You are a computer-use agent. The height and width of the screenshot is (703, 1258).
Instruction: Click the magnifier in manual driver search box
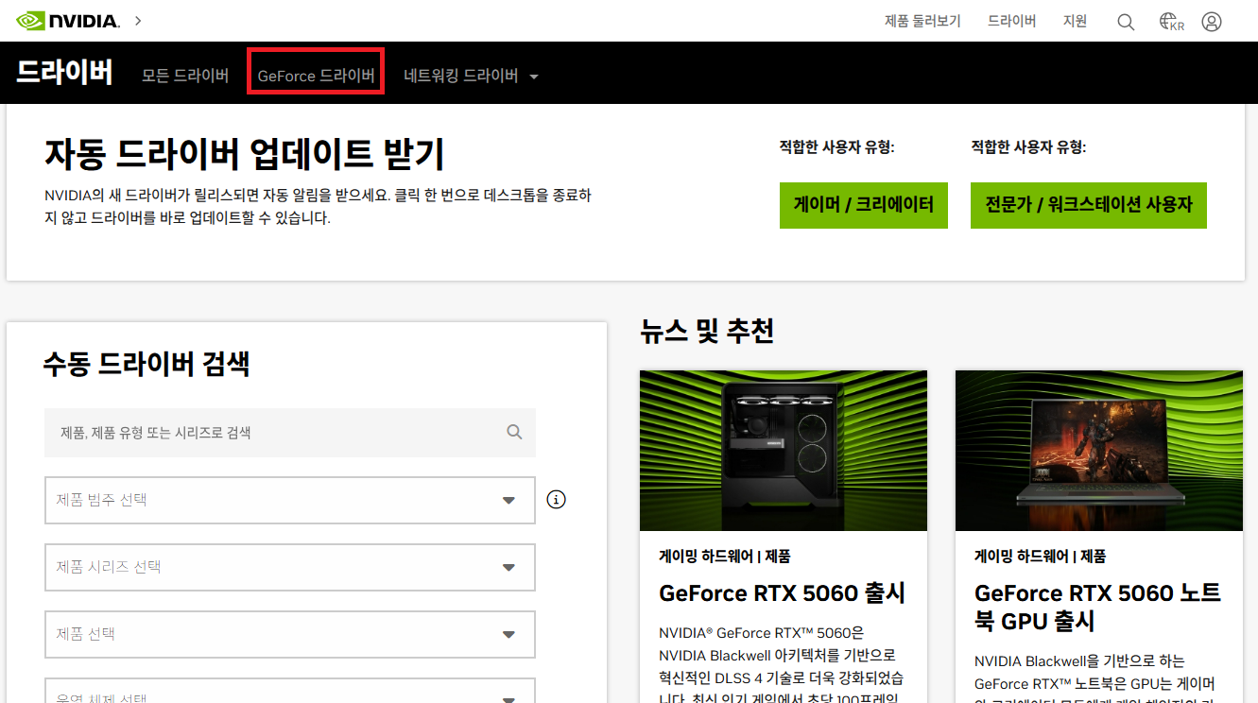click(514, 432)
